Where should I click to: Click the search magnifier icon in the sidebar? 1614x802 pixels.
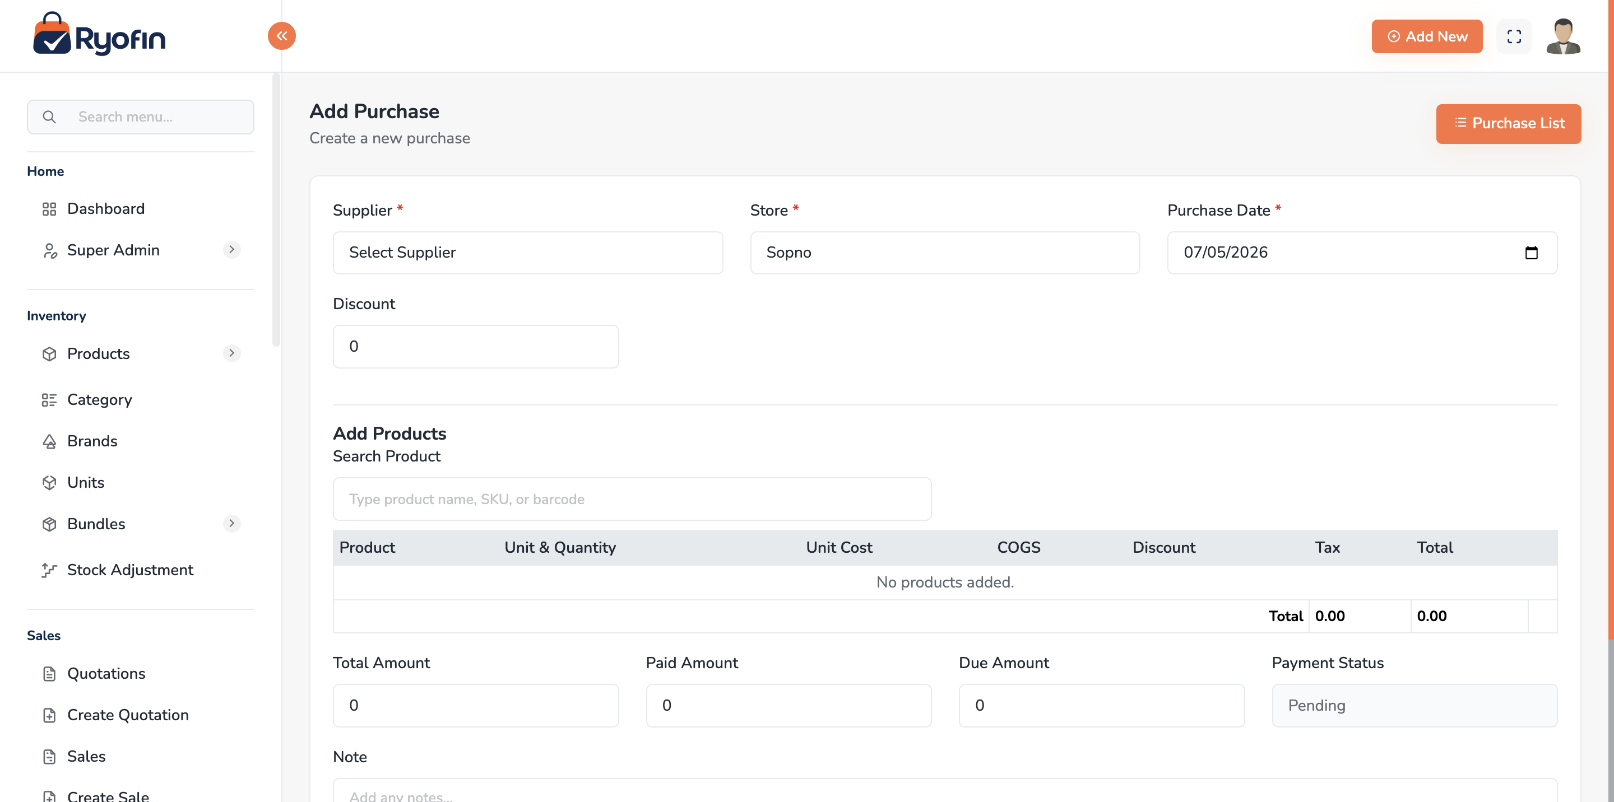(49, 117)
